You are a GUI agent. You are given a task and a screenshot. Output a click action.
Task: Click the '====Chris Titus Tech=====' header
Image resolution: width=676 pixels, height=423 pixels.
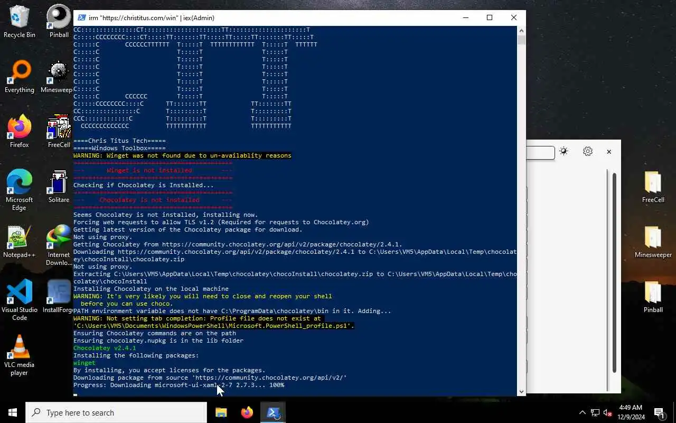click(x=119, y=141)
